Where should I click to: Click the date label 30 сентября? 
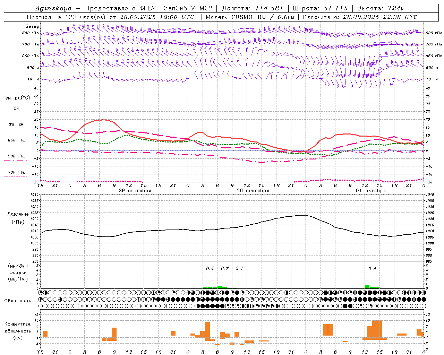click(x=253, y=190)
